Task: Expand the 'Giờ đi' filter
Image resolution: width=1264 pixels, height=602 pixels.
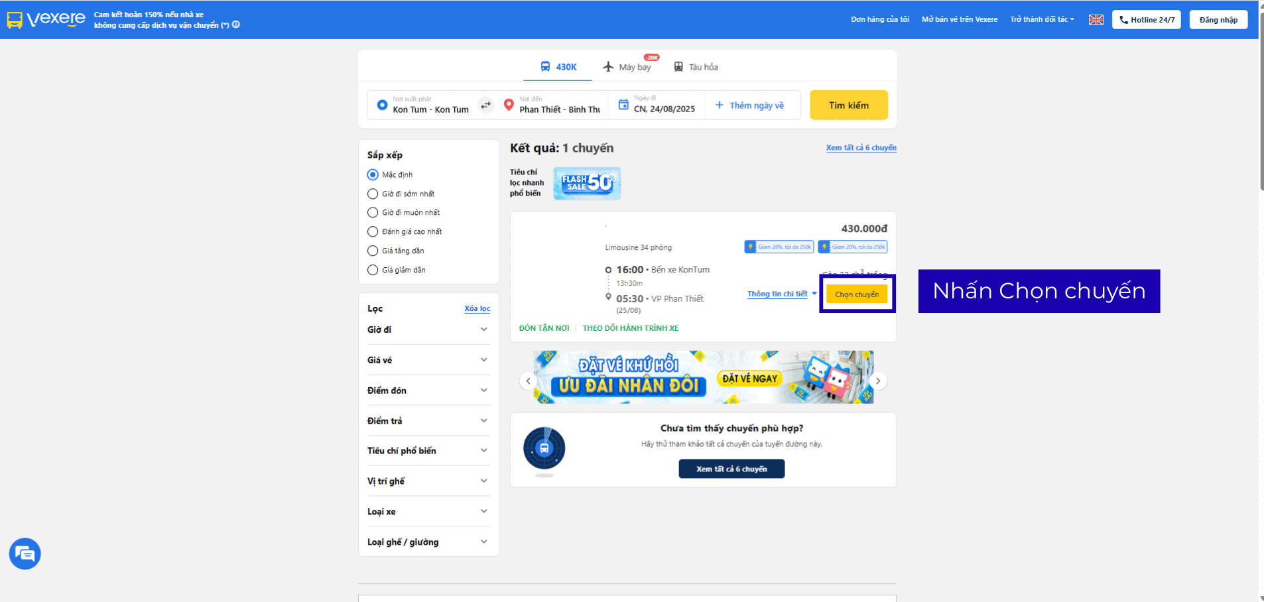Action: [428, 330]
